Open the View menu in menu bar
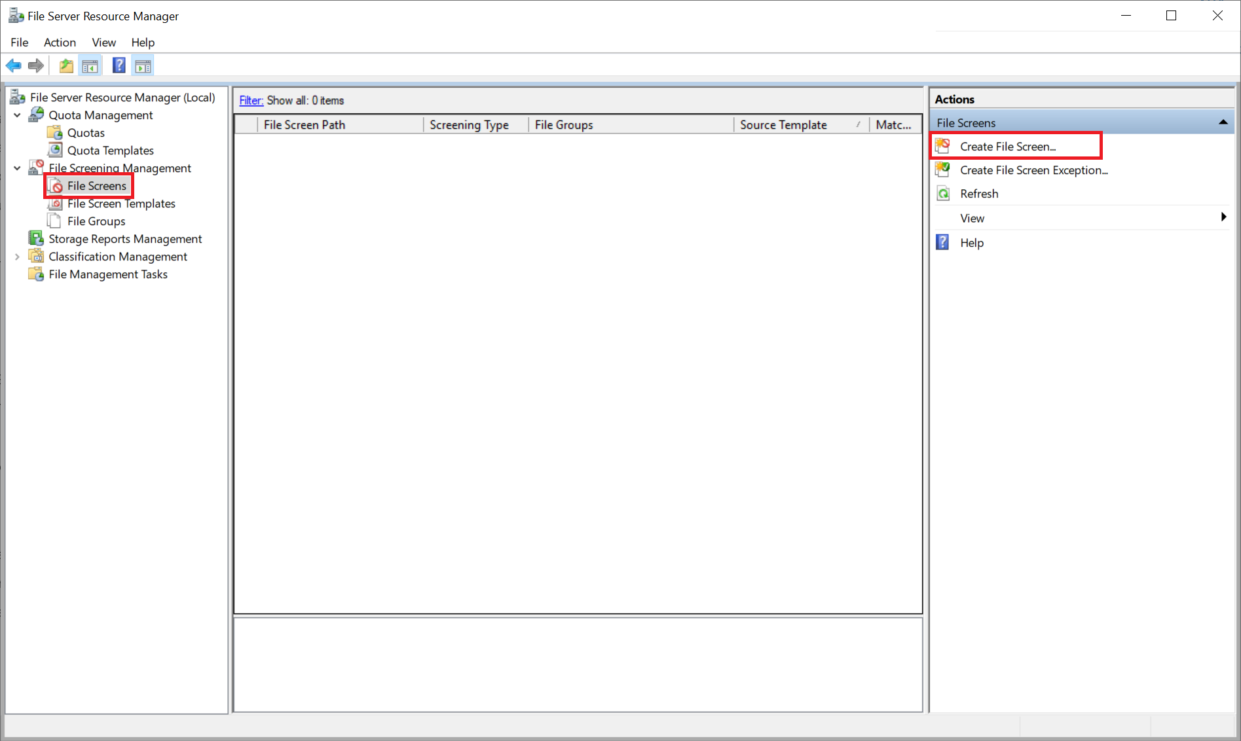Screen dimensions: 1241x741 (103, 43)
